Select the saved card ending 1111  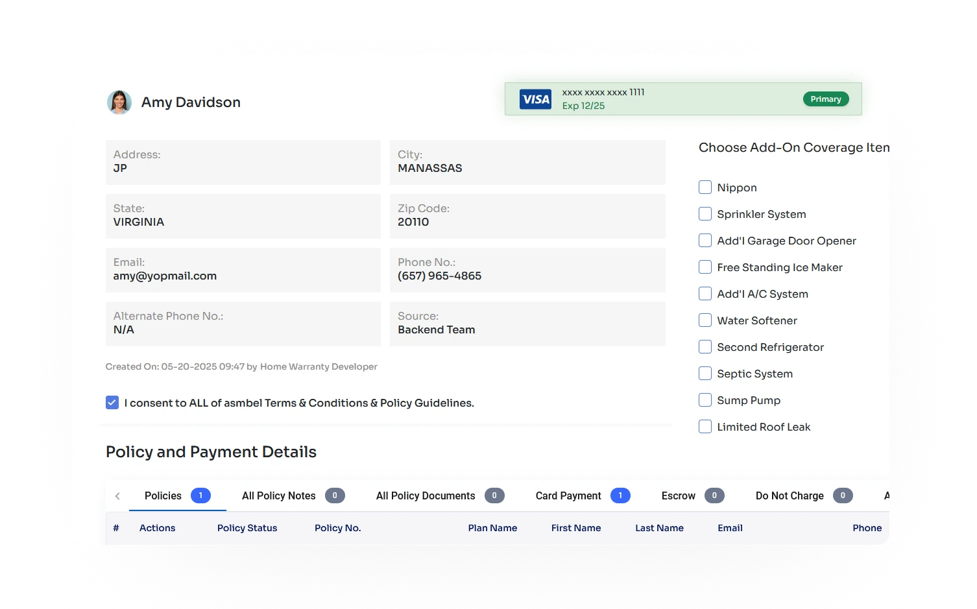click(x=683, y=99)
